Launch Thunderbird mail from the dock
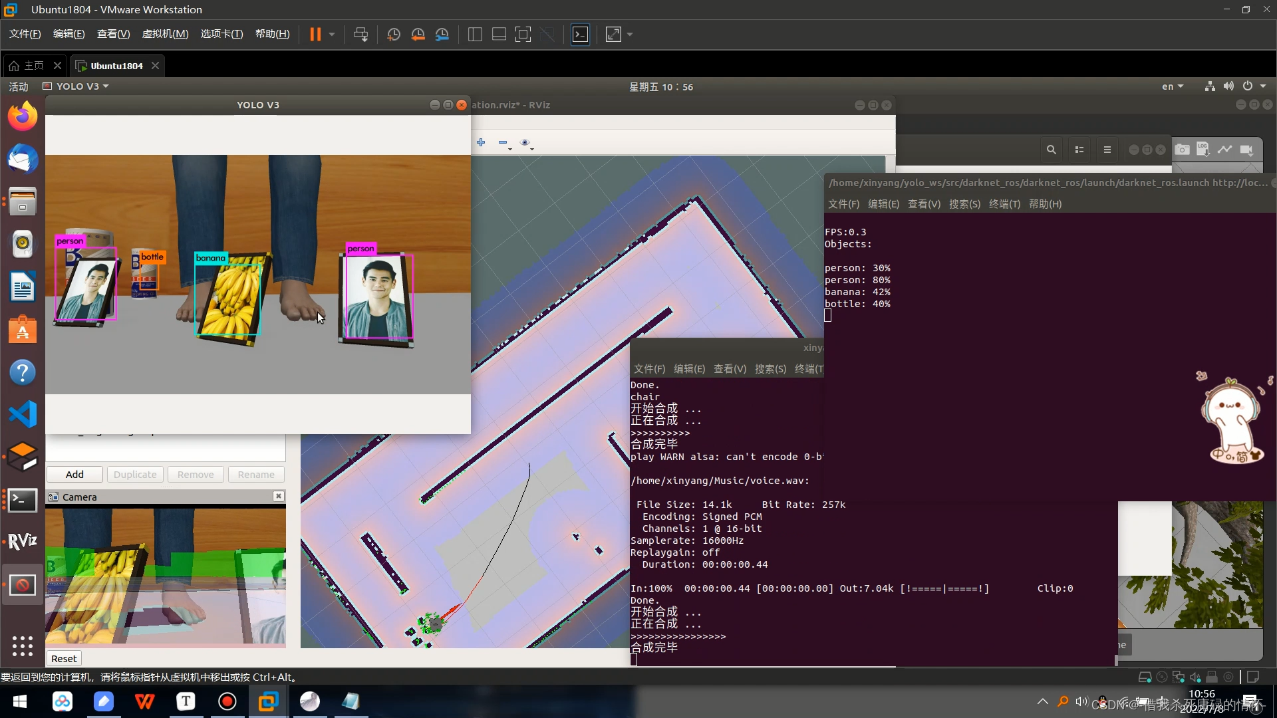The image size is (1277, 718). [x=23, y=160]
